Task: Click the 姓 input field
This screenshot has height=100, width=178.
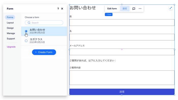Action: coord(122,22)
